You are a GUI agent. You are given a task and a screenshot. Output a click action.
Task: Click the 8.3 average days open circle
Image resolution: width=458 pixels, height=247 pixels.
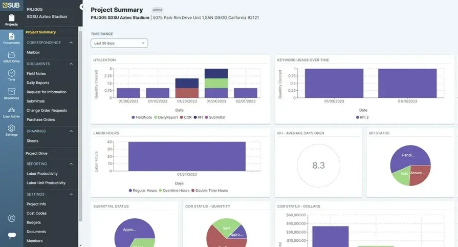(x=318, y=166)
